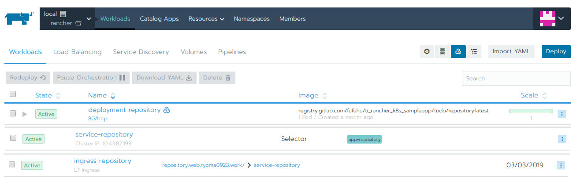573x180 pixels.
Task: Click the Cluster IP: 10.43.82.193 text
Action: coord(103,144)
